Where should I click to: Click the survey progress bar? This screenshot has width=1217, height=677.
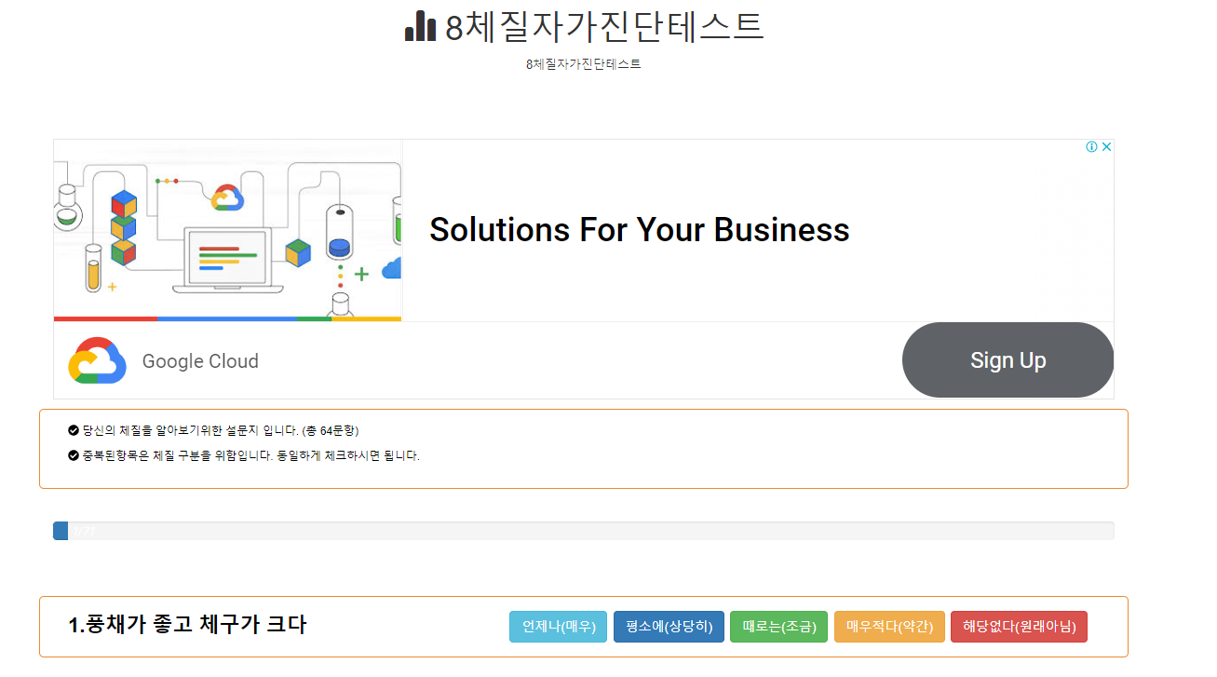click(x=584, y=531)
